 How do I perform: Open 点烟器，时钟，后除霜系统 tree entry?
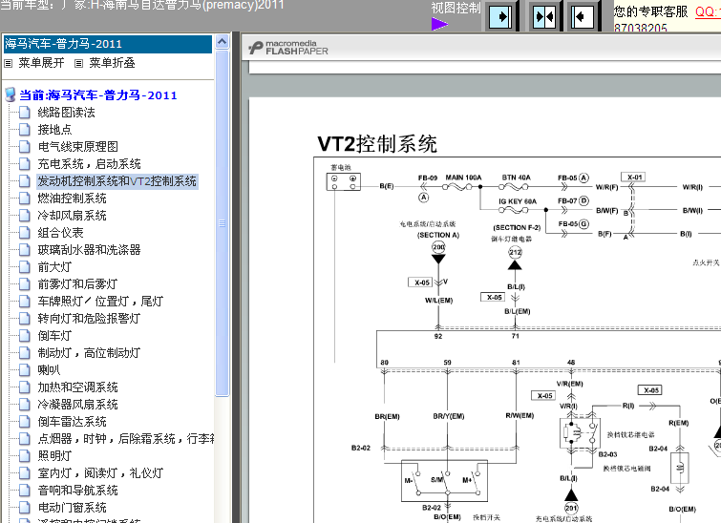click(125, 438)
